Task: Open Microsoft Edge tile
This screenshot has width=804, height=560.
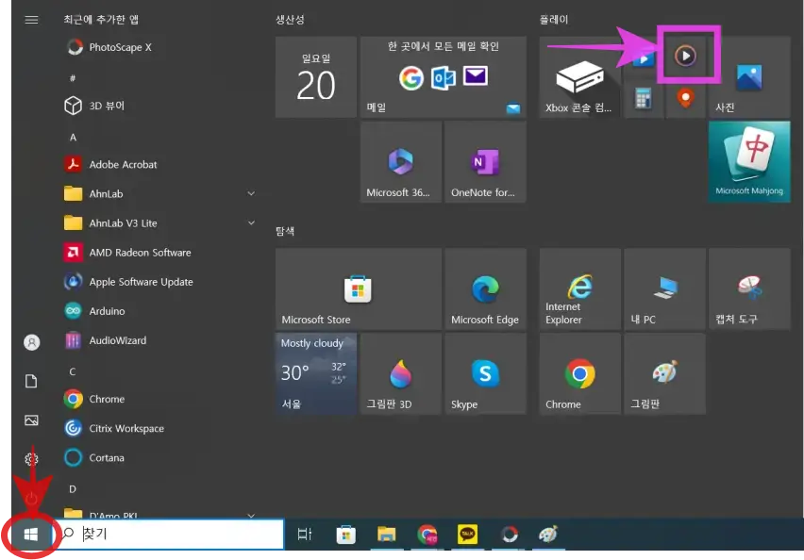Action: click(x=485, y=289)
